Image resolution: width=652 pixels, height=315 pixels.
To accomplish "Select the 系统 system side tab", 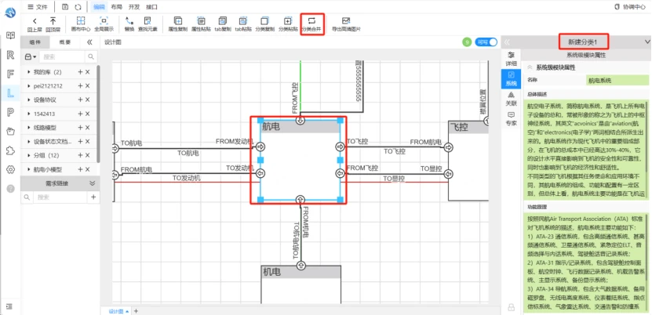I will click(x=511, y=79).
